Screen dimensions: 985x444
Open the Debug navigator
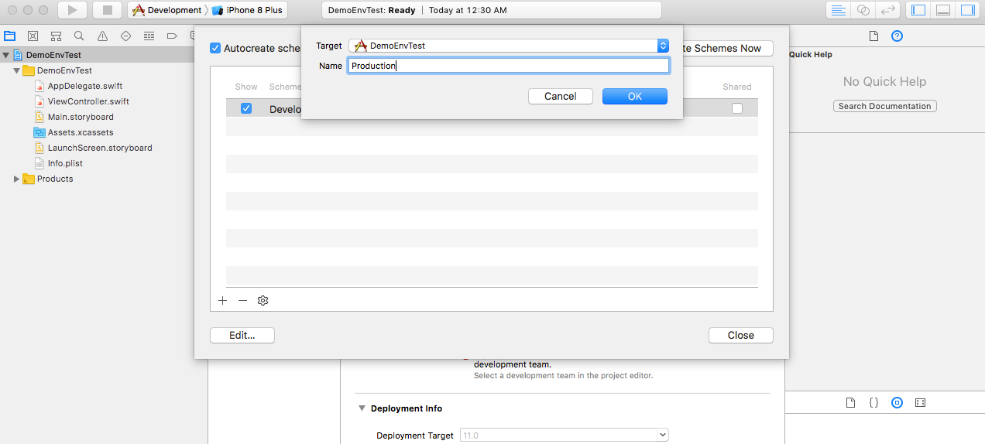point(149,36)
